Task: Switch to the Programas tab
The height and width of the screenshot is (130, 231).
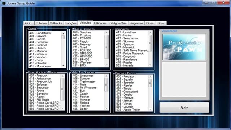Action: tap(136, 23)
